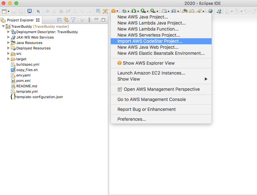Click Collapse All in Project Explorer
Screen dimensions: 257x195
59,20
